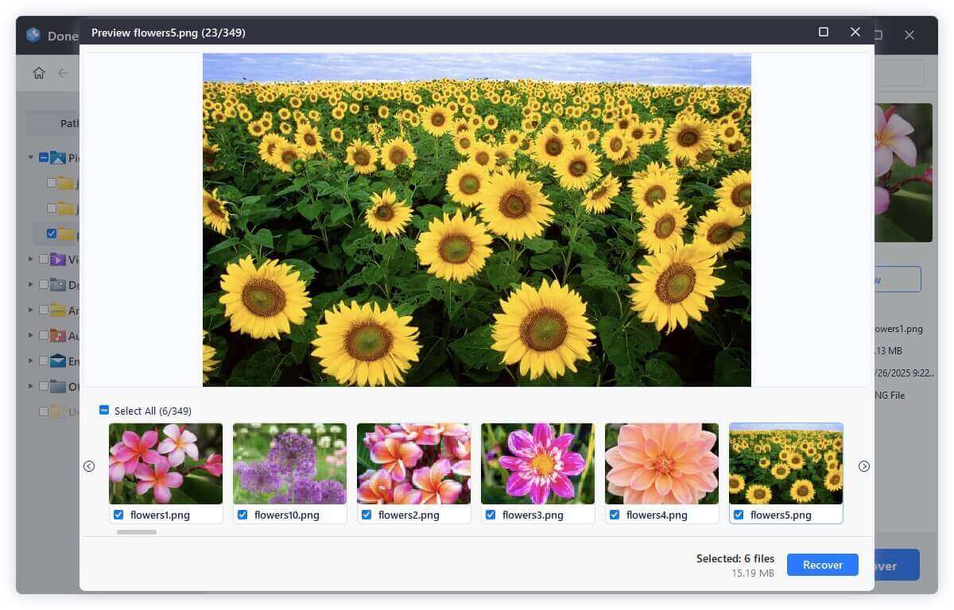Click the Audio category icon in sidebar
This screenshot has height=610, width=954.
[58, 335]
